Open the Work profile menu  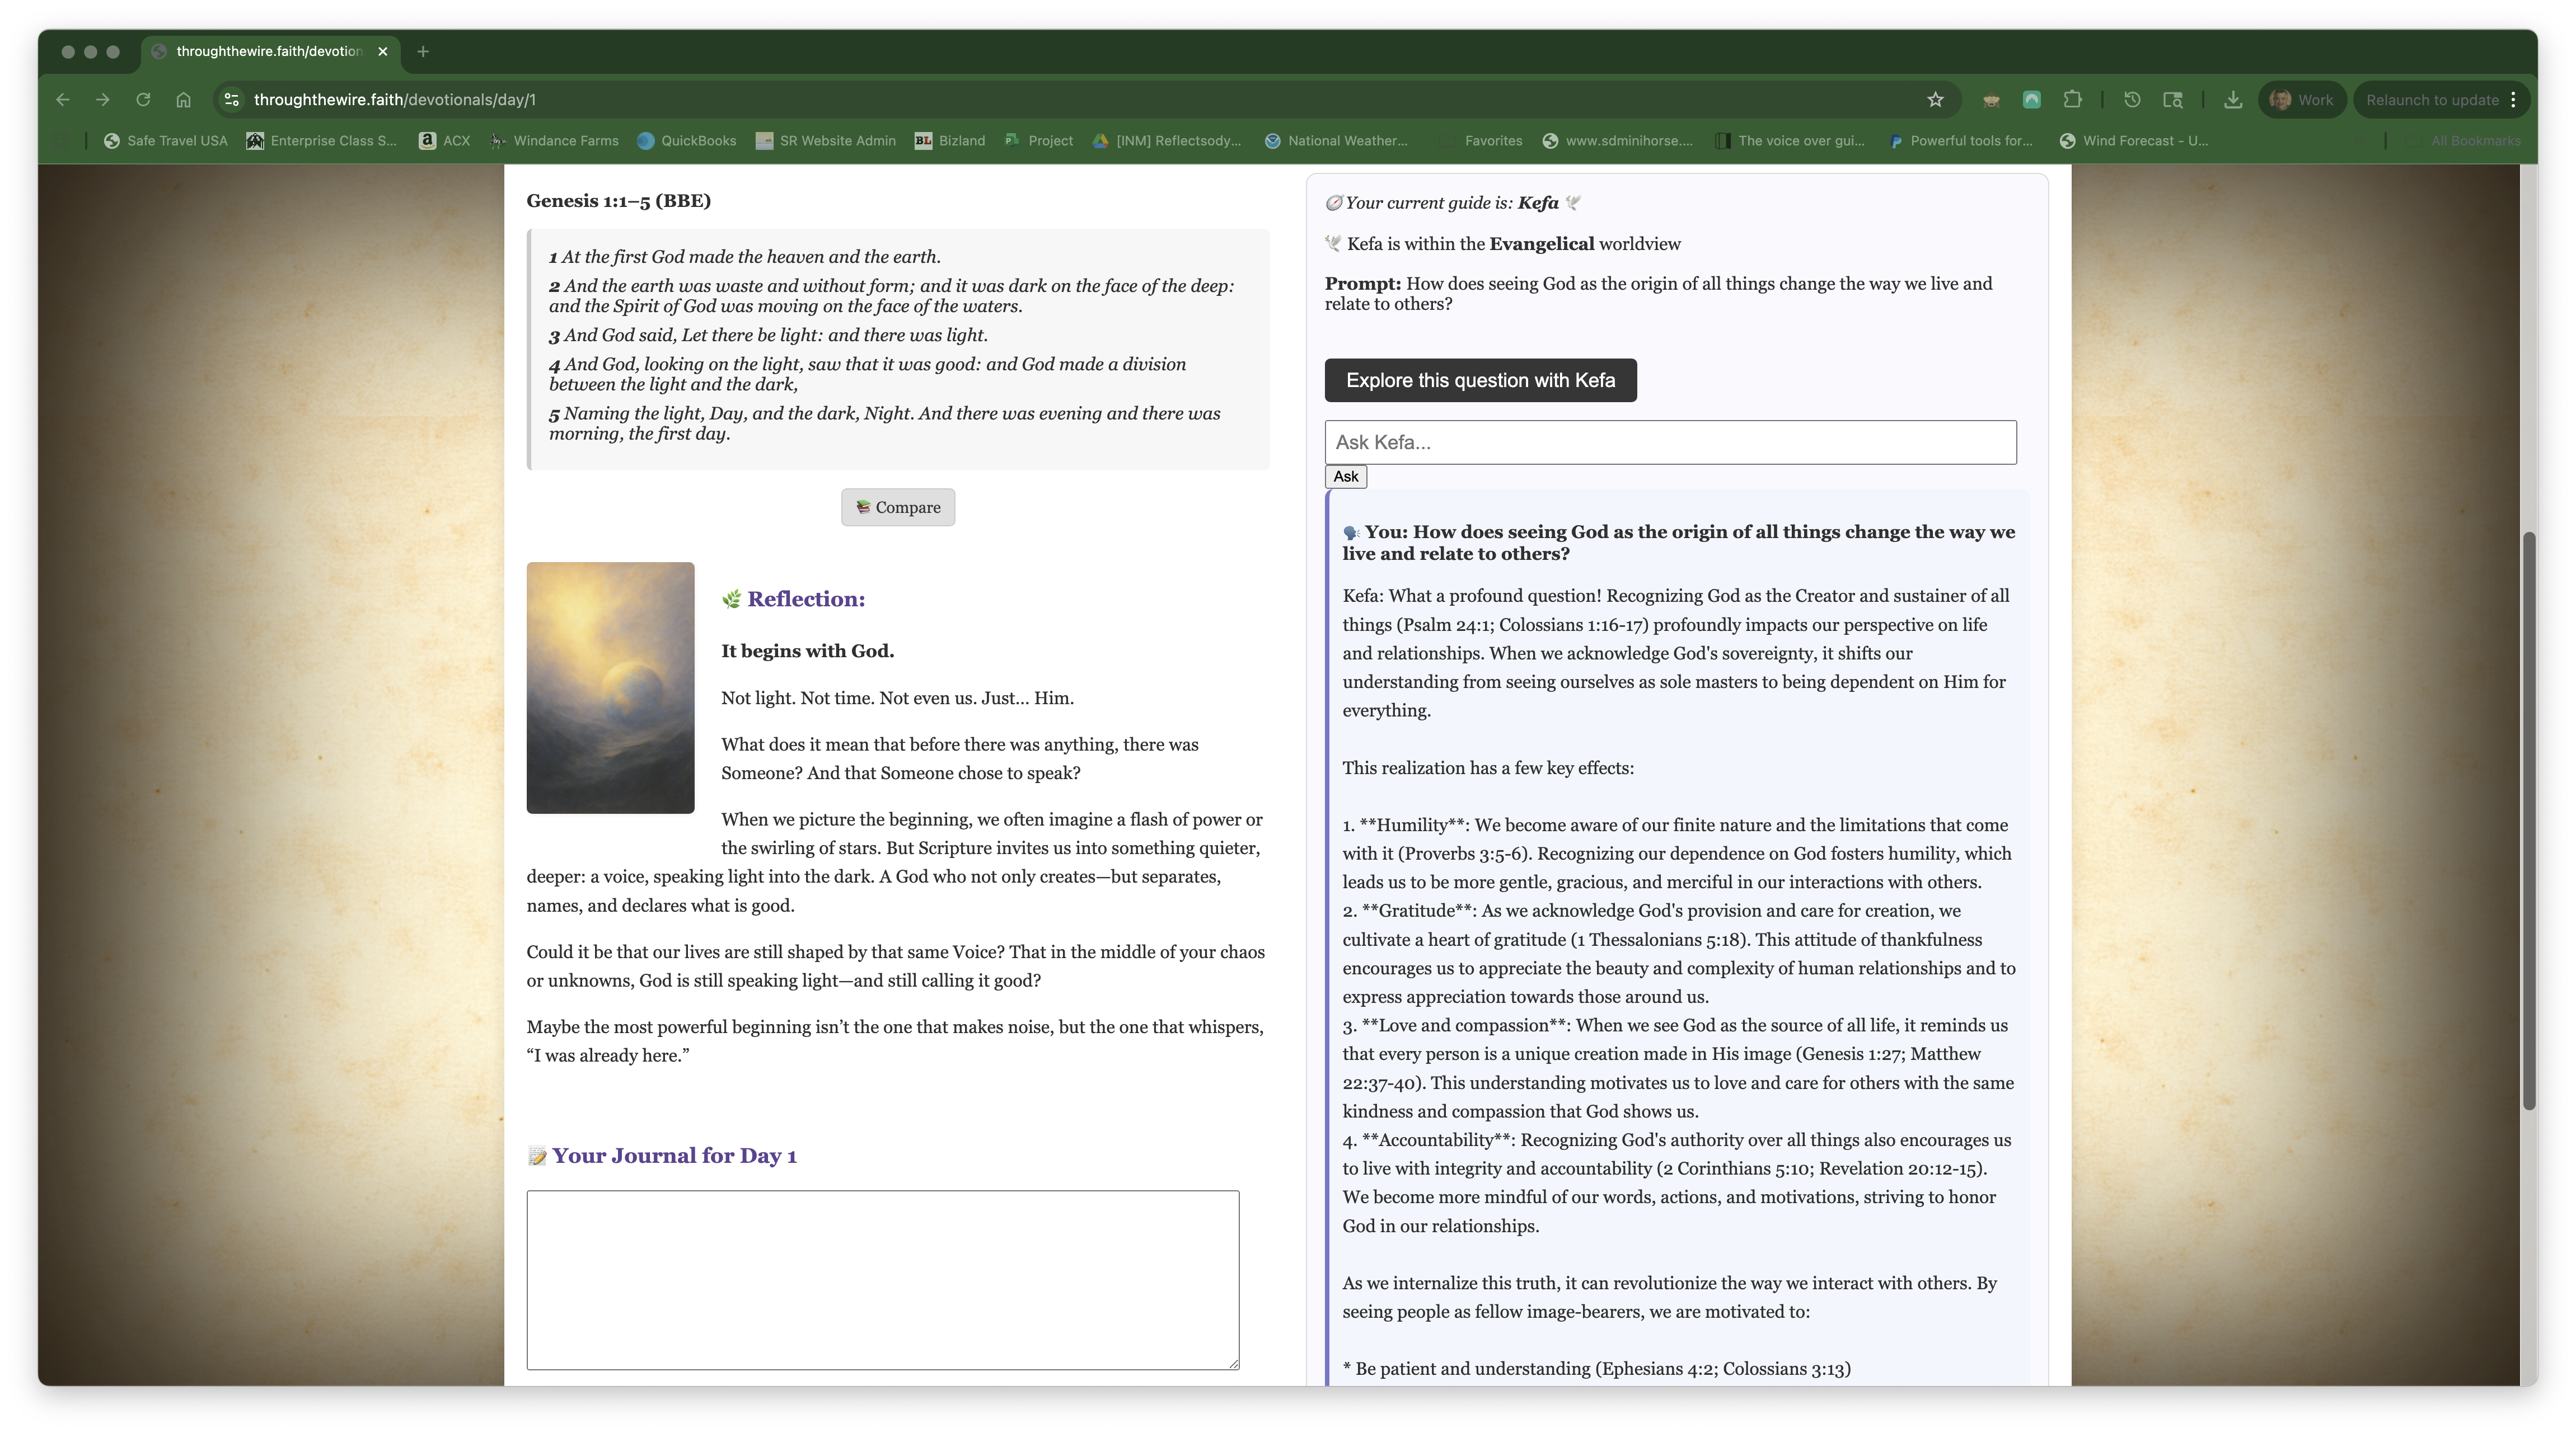(2301, 100)
